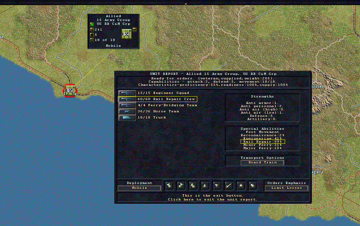Click the Strengths panel heading
Viewport: 360px width, 226px height.
tap(262, 97)
